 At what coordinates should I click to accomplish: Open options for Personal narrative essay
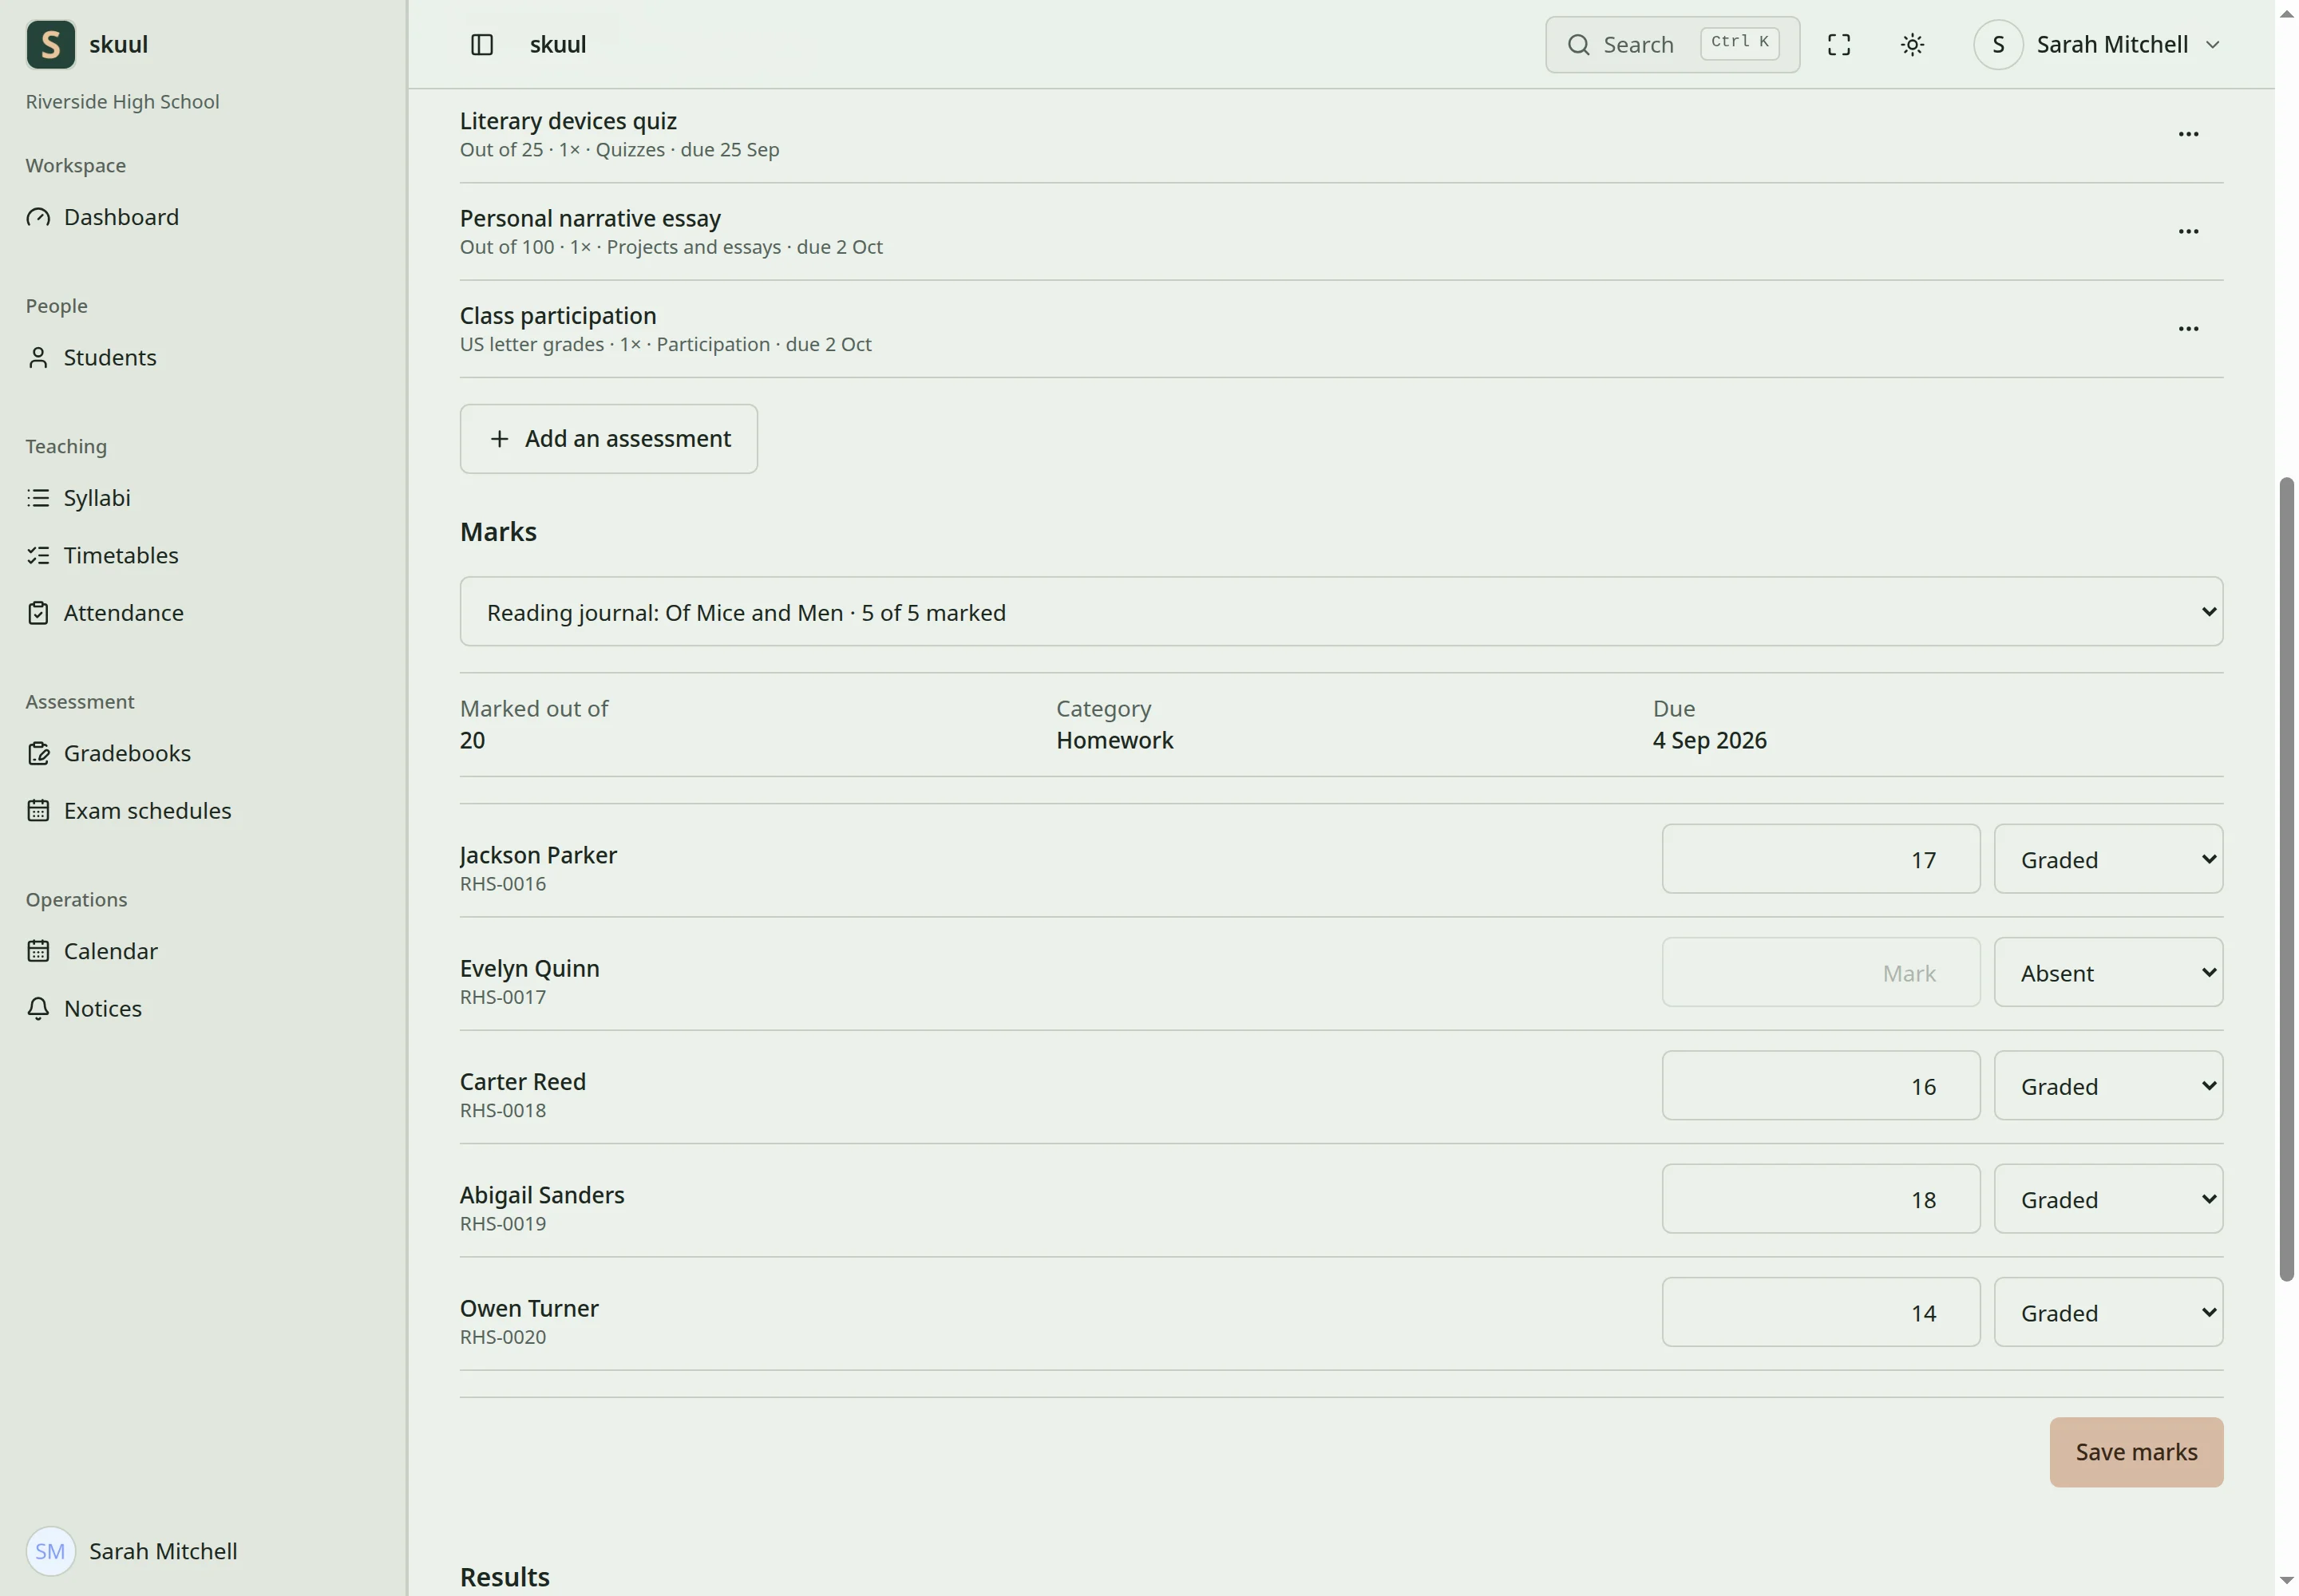click(x=2187, y=231)
